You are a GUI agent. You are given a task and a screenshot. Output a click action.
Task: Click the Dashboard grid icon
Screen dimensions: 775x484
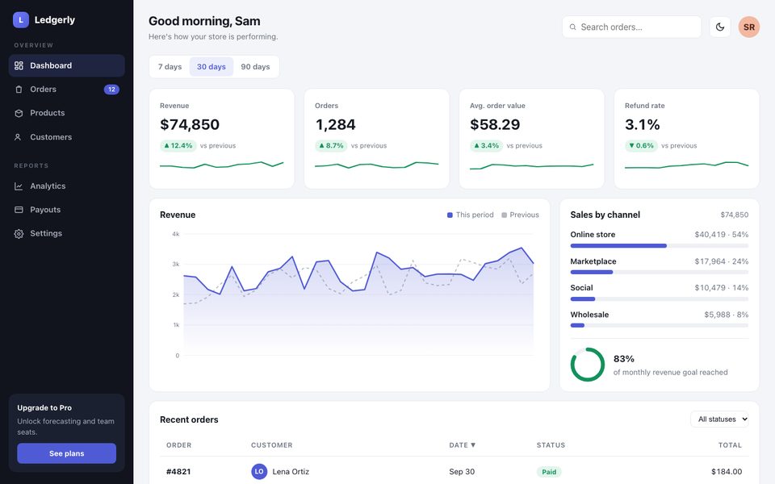tap(19, 65)
